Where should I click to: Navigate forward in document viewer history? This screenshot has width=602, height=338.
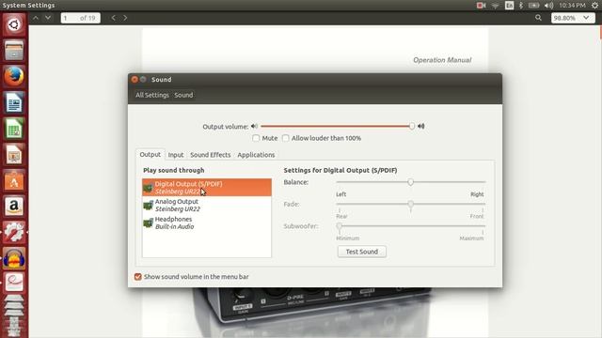point(125,18)
